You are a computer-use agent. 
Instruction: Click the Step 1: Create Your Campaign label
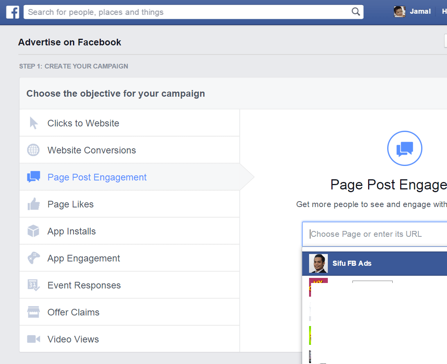[73, 66]
